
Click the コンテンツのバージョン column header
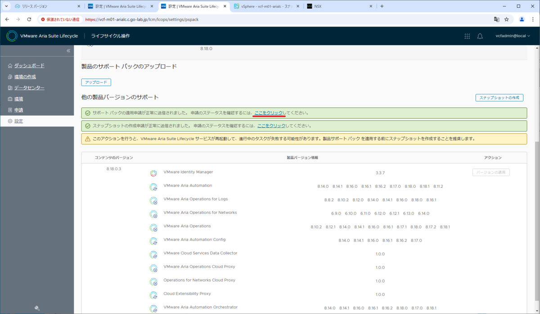click(x=114, y=158)
